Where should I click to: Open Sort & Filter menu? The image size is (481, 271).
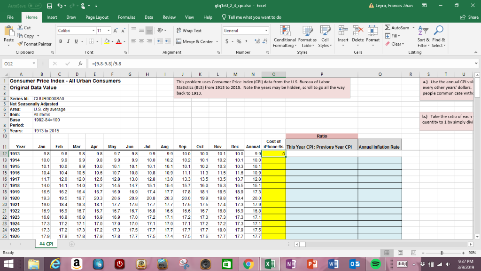423,37
